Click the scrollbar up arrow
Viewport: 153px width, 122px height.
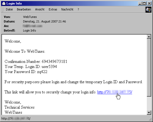(149, 37)
